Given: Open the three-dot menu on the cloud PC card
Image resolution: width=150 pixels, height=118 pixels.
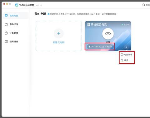Looking at the screenshot, I should [x=127, y=47].
